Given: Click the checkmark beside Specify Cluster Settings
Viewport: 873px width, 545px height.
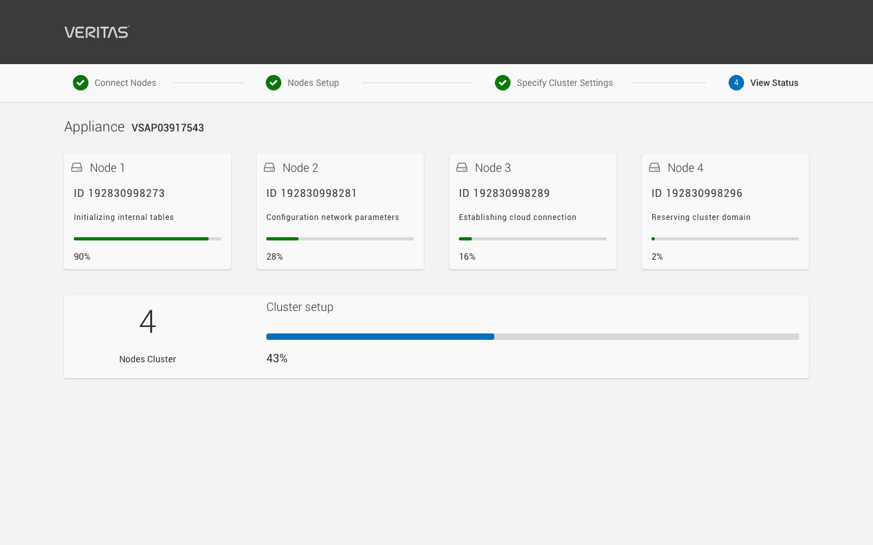Looking at the screenshot, I should 503,83.
